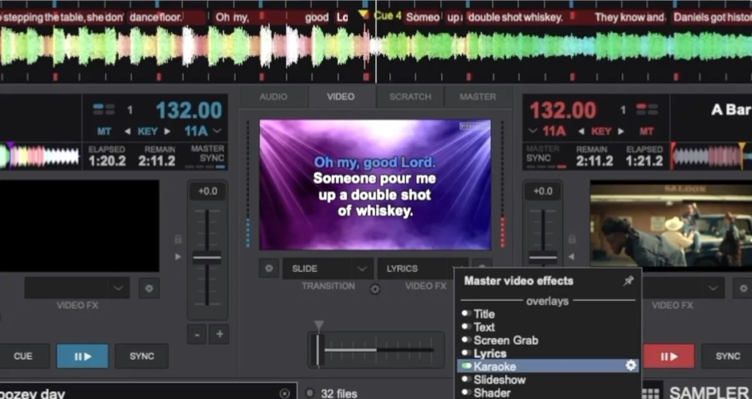
Task: Clear the search field with X icon
Action: pos(285,393)
